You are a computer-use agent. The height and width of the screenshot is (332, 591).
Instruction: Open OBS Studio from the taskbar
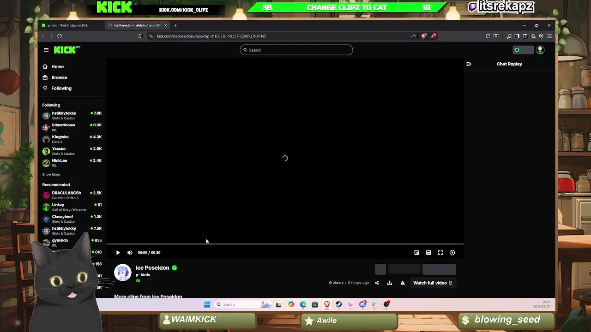click(x=386, y=304)
